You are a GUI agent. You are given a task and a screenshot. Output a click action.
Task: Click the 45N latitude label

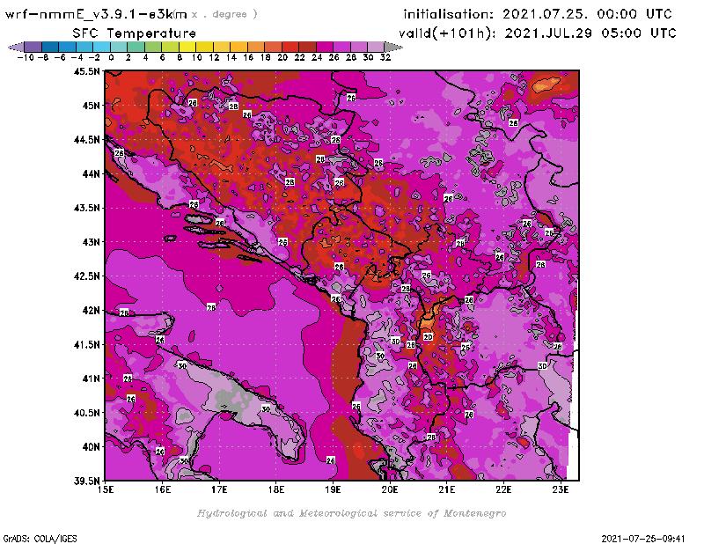(x=92, y=106)
